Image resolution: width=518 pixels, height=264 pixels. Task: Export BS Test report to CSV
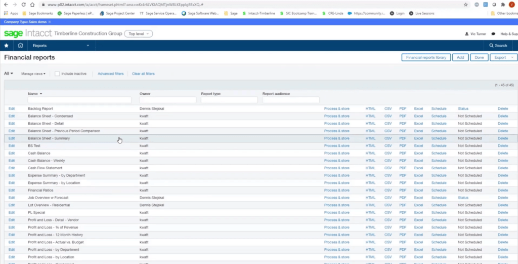tap(388, 145)
